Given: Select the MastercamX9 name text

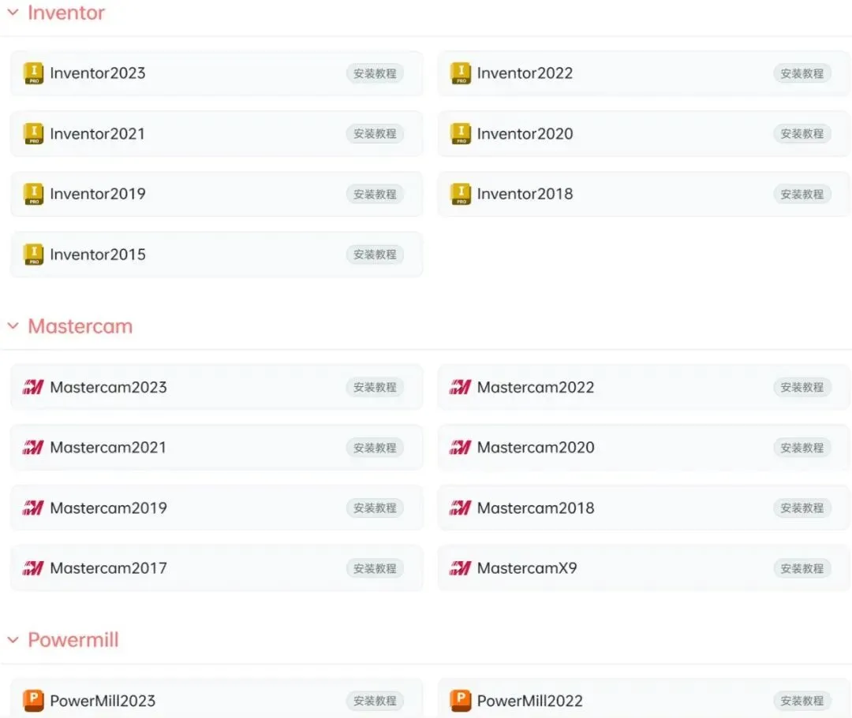Looking at the screenshot, I should (x=527, y=568).
